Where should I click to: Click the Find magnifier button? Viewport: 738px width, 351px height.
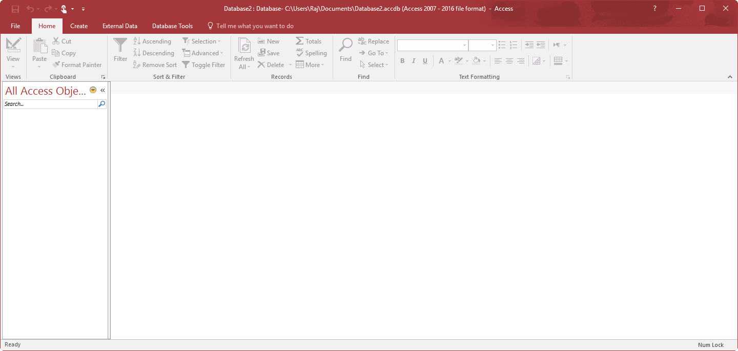(x=346, y=50)
